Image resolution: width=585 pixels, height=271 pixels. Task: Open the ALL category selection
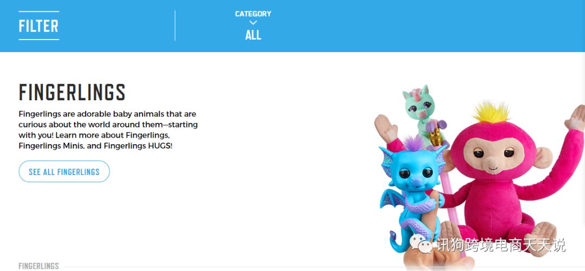253,35
